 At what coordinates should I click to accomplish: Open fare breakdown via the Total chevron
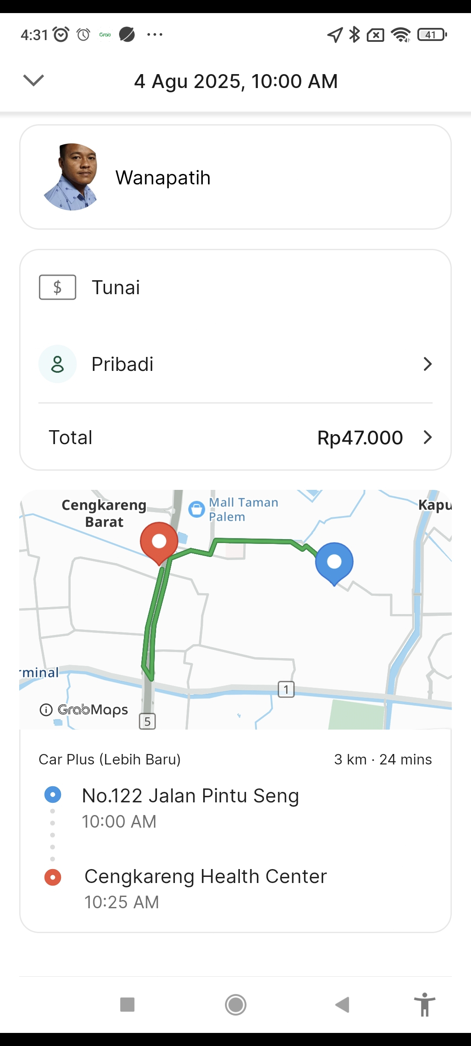coord(427,437)
